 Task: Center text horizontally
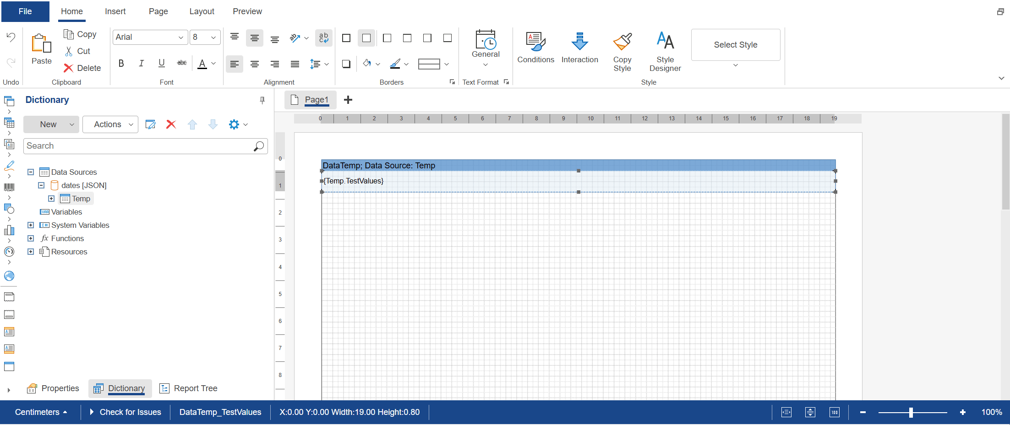pos(255,64)
